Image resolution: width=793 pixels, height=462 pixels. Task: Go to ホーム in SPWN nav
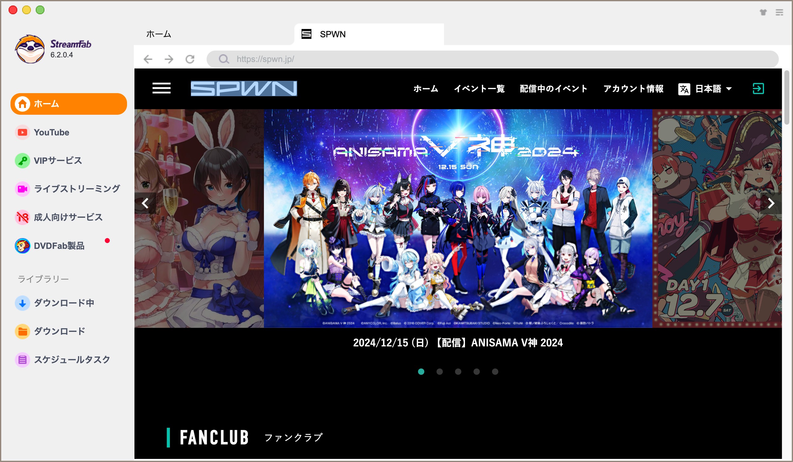point(425,89)
